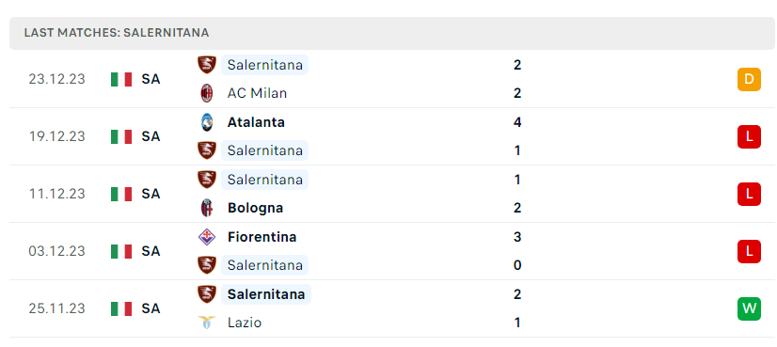Open the Fiorentina team link
777x347 pixels.
(262, 237)
